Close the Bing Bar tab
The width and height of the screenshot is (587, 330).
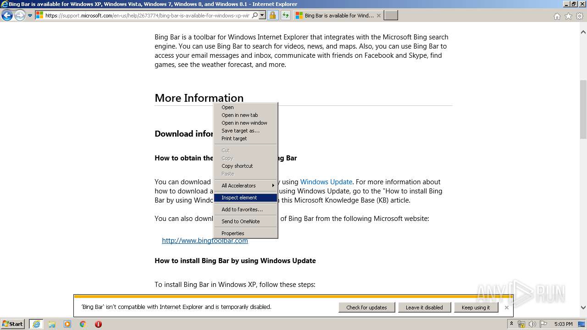pos(378,16)
